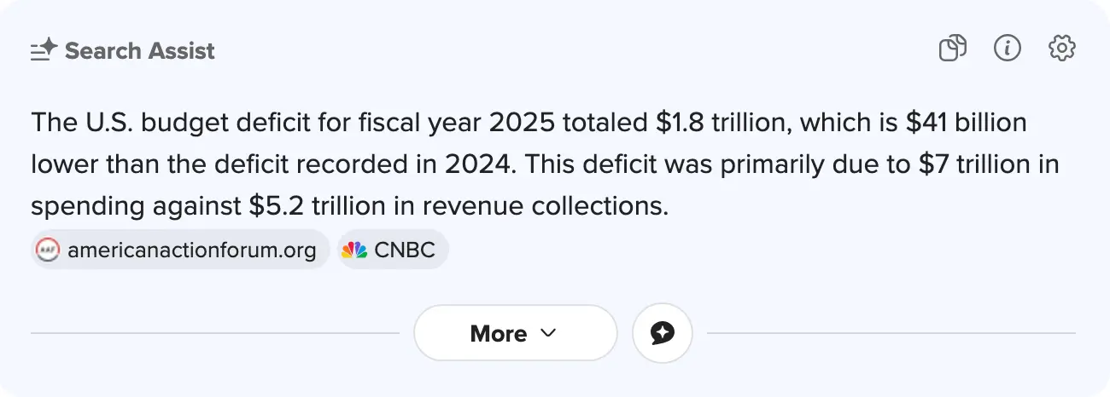Start a chat with the speech bubble icon

pyautogui.click(x=662, y=333)
